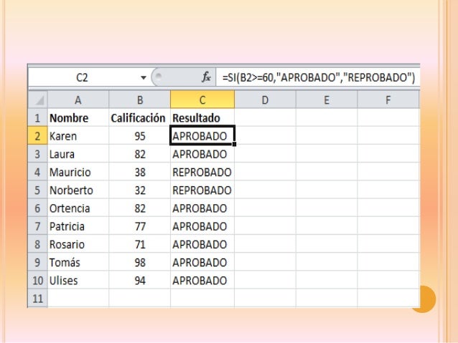Select the cell containing Laura
The image size is (458, 343).
pyautogui.click(x=78, y=154)
